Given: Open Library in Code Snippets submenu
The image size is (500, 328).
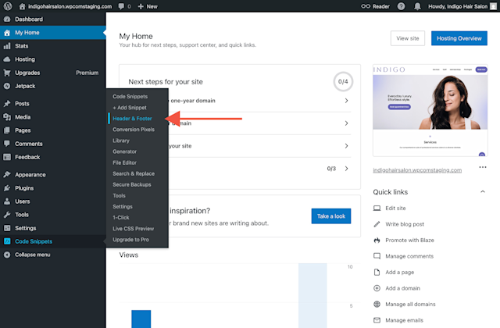Looking at the screenshot, I should click(x=121, y=141).
